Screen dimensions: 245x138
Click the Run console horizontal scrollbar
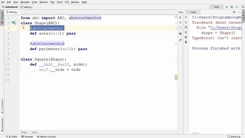tap(195, 133)
